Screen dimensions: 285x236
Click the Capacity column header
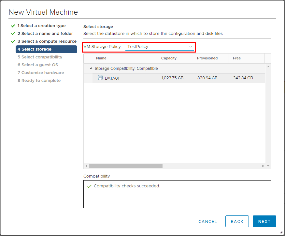pos(169,58)
